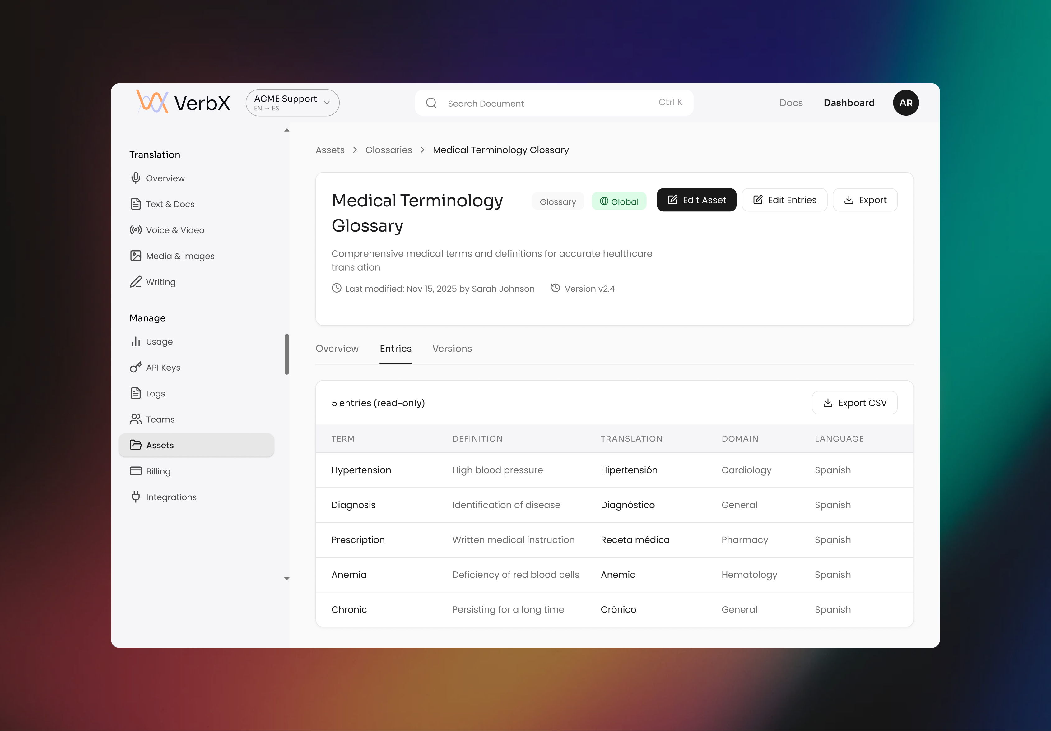Click the Edit Asset button
1051x731 pixels.
click(x=696, y=200)
